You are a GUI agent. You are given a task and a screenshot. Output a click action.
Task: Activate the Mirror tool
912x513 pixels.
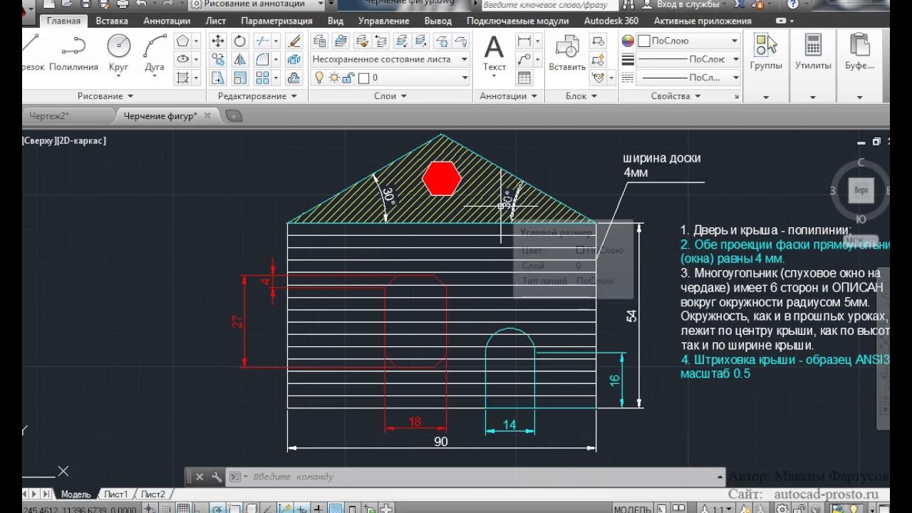[x=240, y=59]
